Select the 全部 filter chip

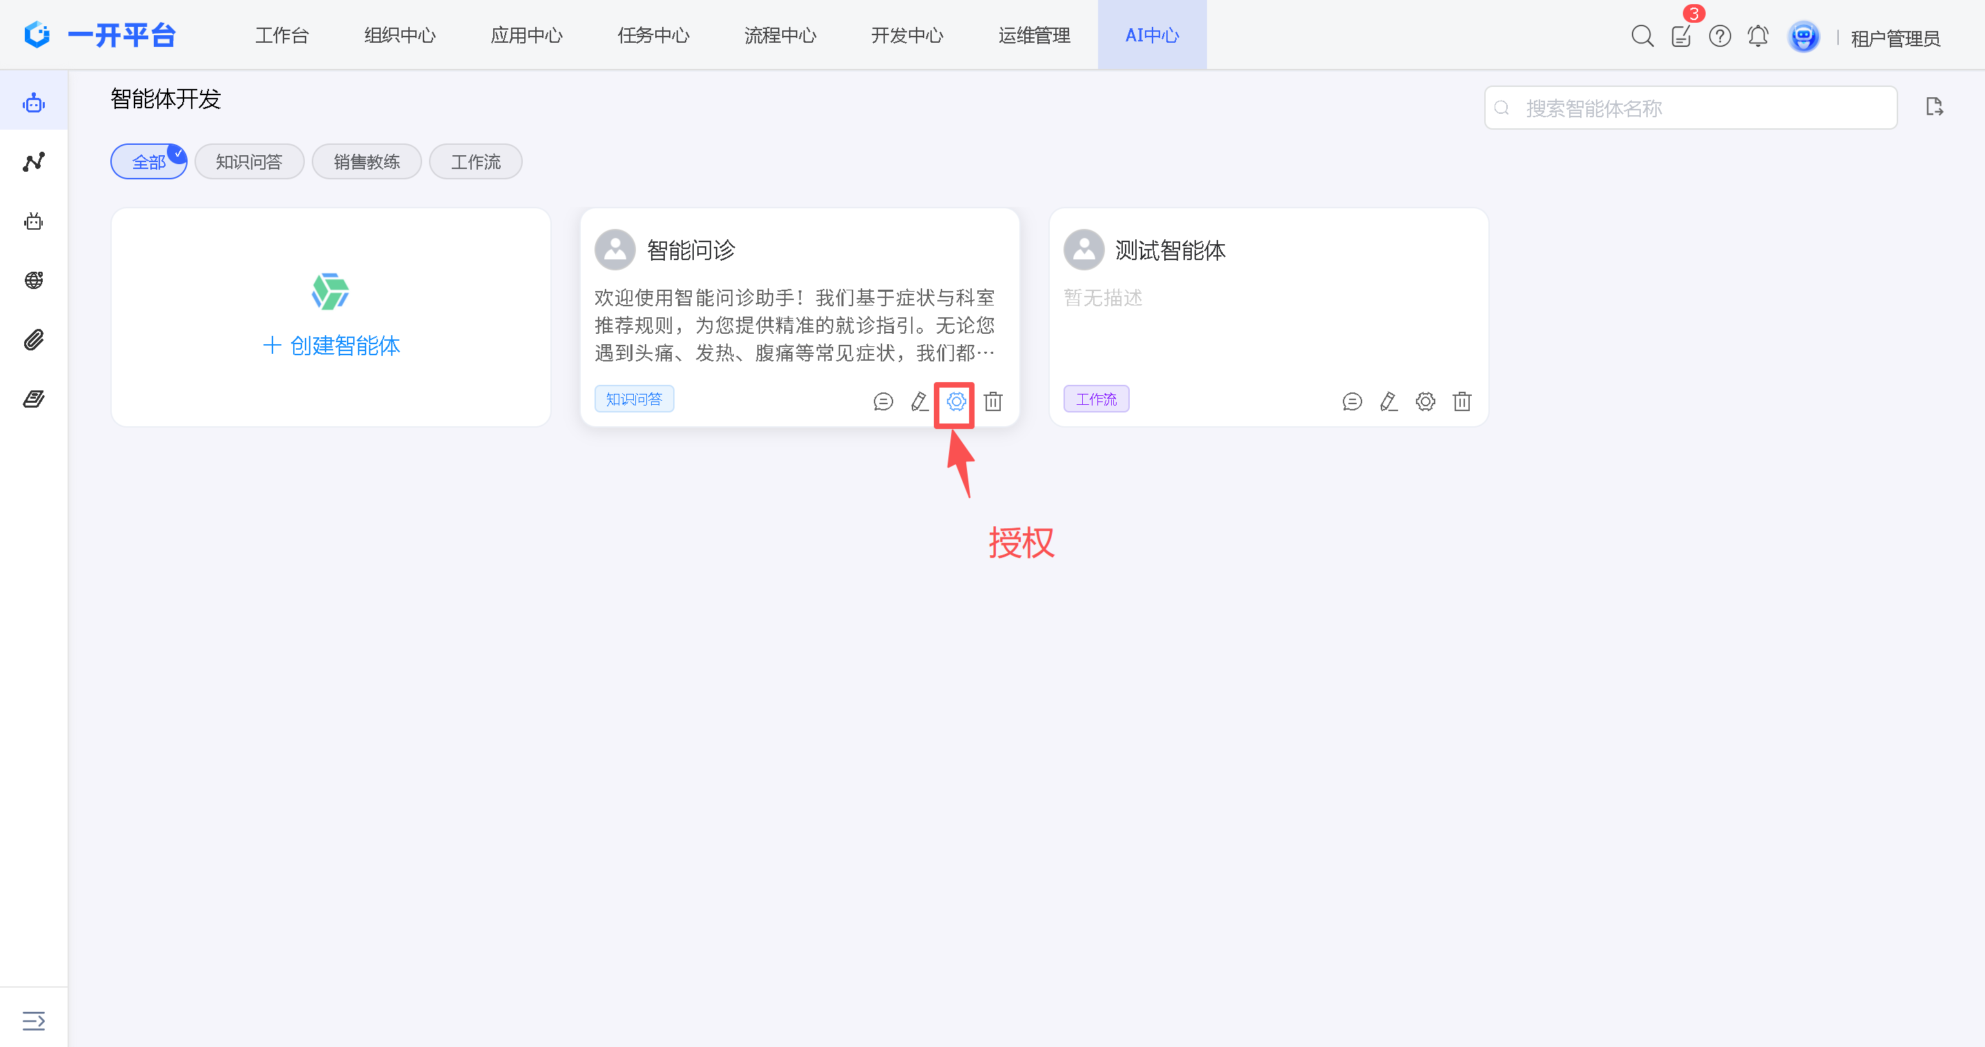[149, 162]
